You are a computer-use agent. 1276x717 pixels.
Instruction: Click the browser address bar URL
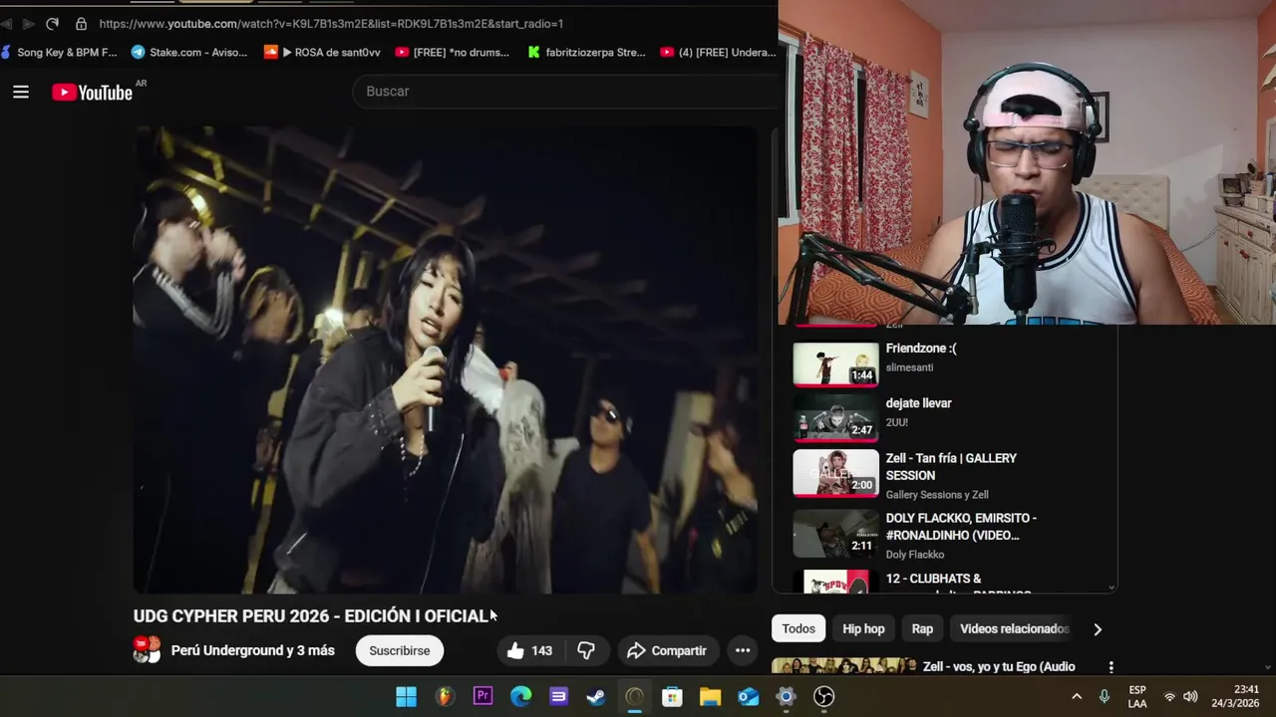(x=331, y=23)
